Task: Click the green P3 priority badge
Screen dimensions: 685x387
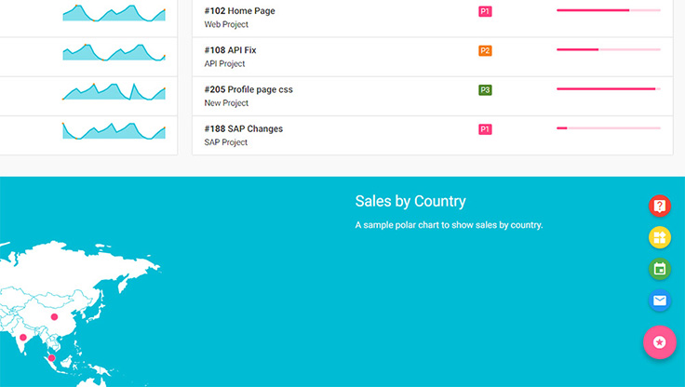Action: pos(485,90)
